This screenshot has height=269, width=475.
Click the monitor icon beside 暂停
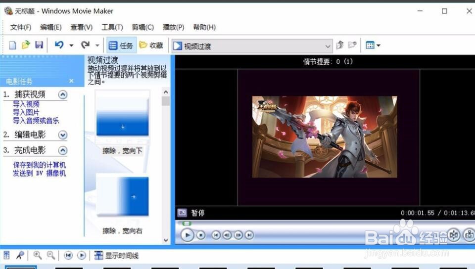coord(182,213)
